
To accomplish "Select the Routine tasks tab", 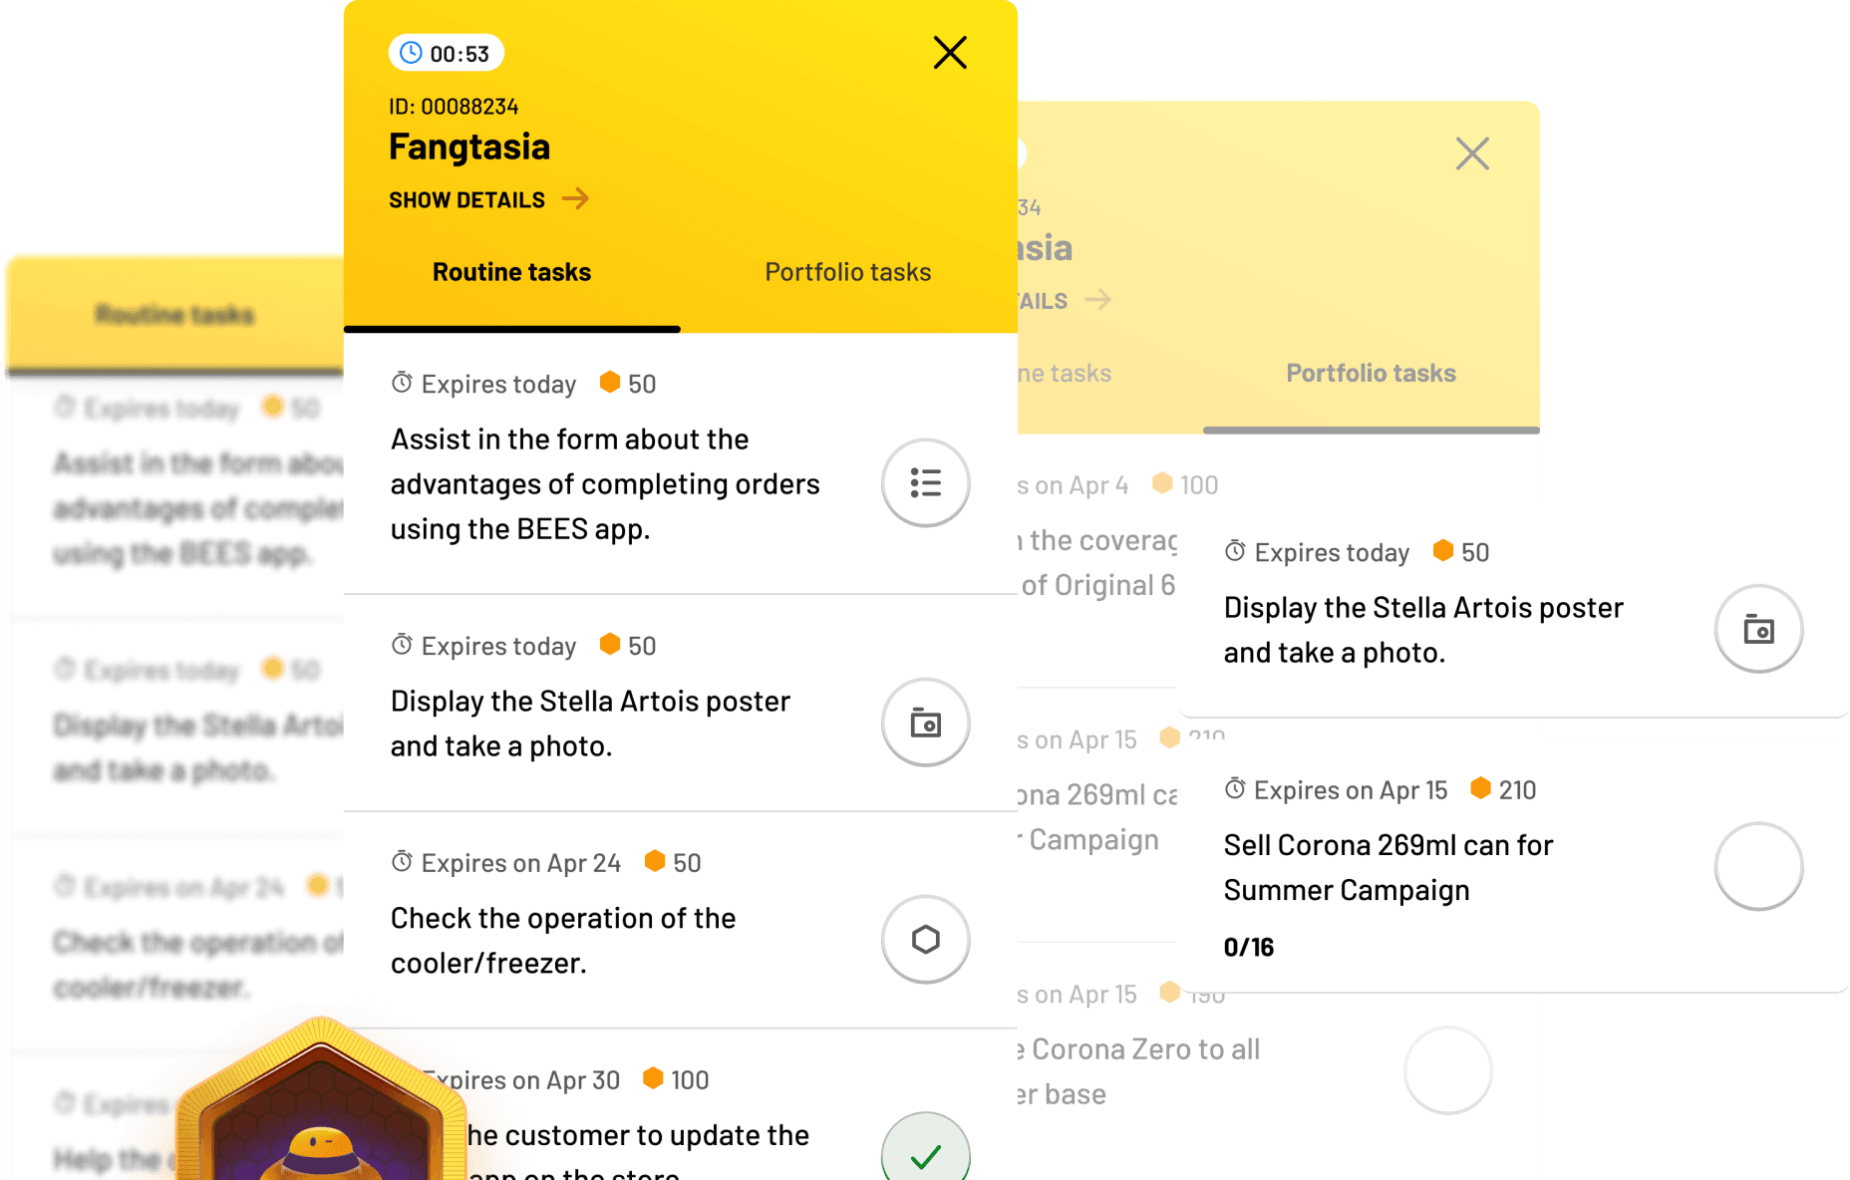I will tap(511, 272).
